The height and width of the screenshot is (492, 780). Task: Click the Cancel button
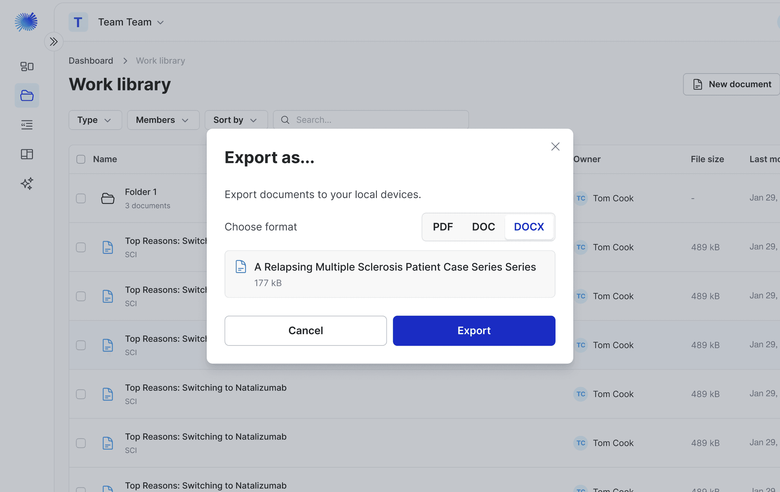306,330
